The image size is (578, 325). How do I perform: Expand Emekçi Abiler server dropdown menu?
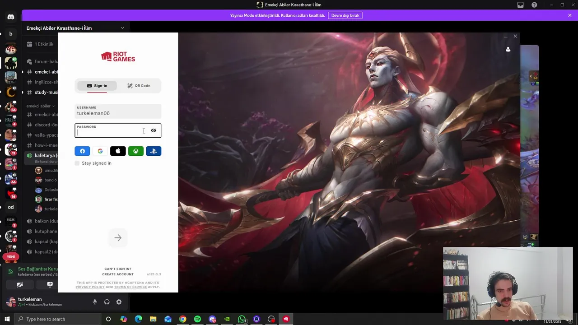tap(122, 28)
